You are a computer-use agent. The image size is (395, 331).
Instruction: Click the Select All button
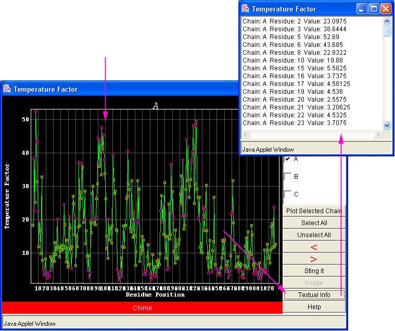coord(314,223)
